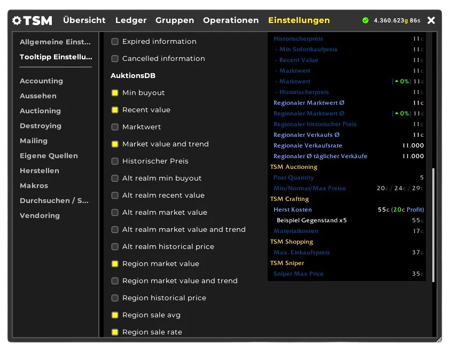
Task: Toggle Alt realm recent value checkbox
Action: pyautogui.click(x=115, y=196)
